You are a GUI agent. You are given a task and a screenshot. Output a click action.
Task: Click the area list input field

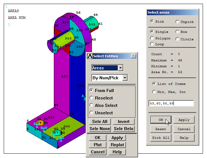click(171, 103)
